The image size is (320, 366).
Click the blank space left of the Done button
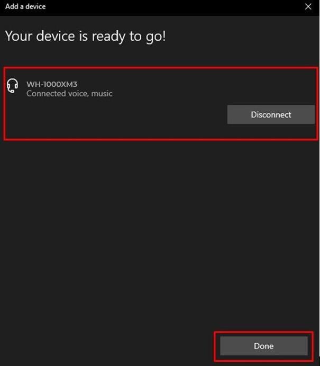107,346
